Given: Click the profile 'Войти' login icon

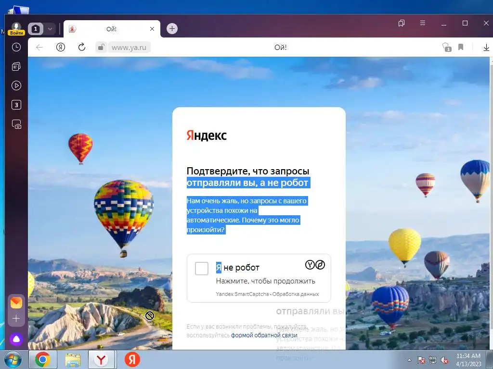Looking at the screenshot, I should pyautogui.click(x=16, y=28).
